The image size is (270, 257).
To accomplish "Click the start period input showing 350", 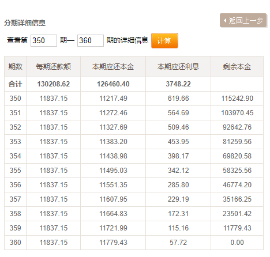I will point(44,40).
